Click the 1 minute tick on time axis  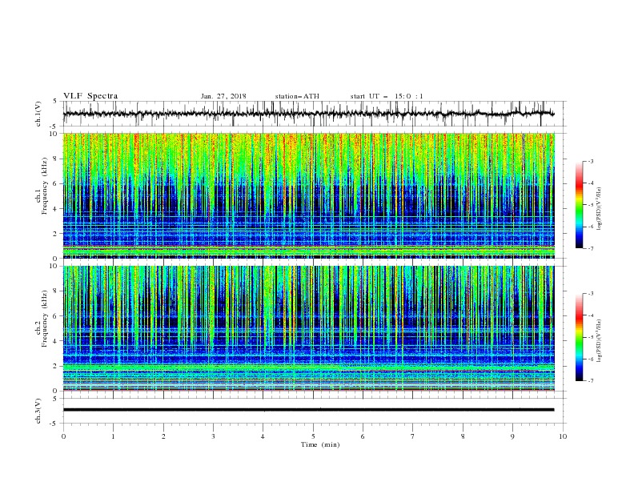113,436
